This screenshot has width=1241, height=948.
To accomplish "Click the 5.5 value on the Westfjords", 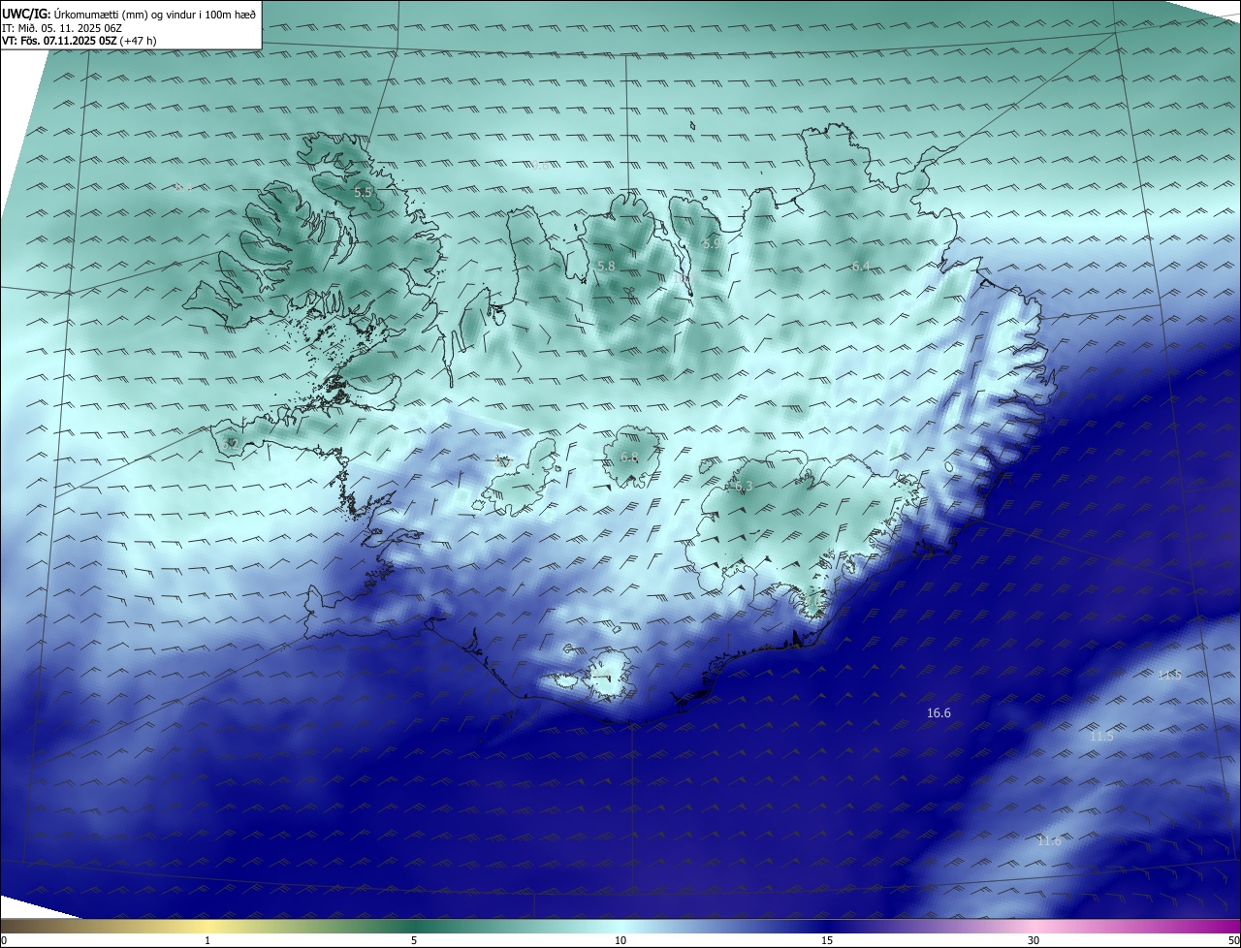I will 363,193.
